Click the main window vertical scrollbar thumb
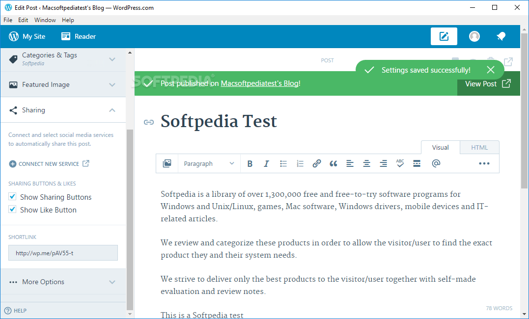Image resolution: width=529 pixels, height=319 pixels. click(x=524, y=110)
